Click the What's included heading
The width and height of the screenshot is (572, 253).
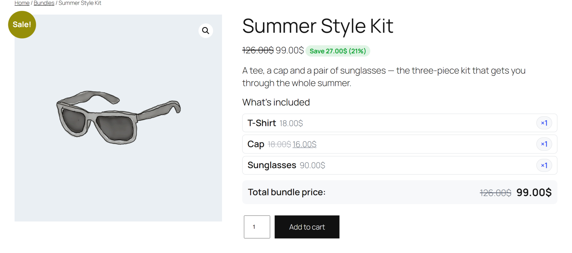pyautogui.click(x=276, y=102)
